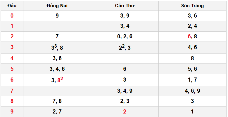Viewport: 228px width, 117px height.
Task: Click Sóc Trăng cell showing 1, 7
Action: tap(192, 80)
